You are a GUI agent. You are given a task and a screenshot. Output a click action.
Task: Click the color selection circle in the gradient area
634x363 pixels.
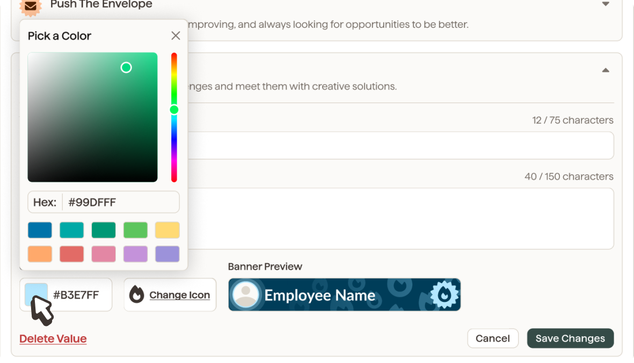(126, 68)
